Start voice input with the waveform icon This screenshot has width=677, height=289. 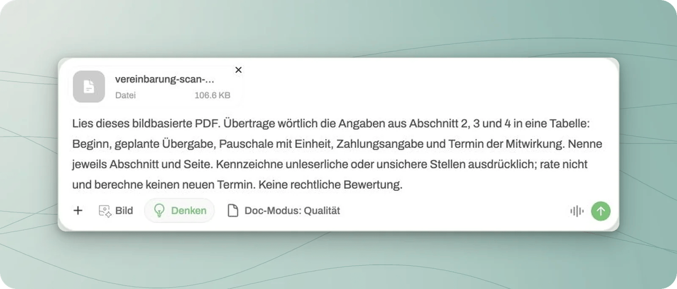(x=577, y=211)
